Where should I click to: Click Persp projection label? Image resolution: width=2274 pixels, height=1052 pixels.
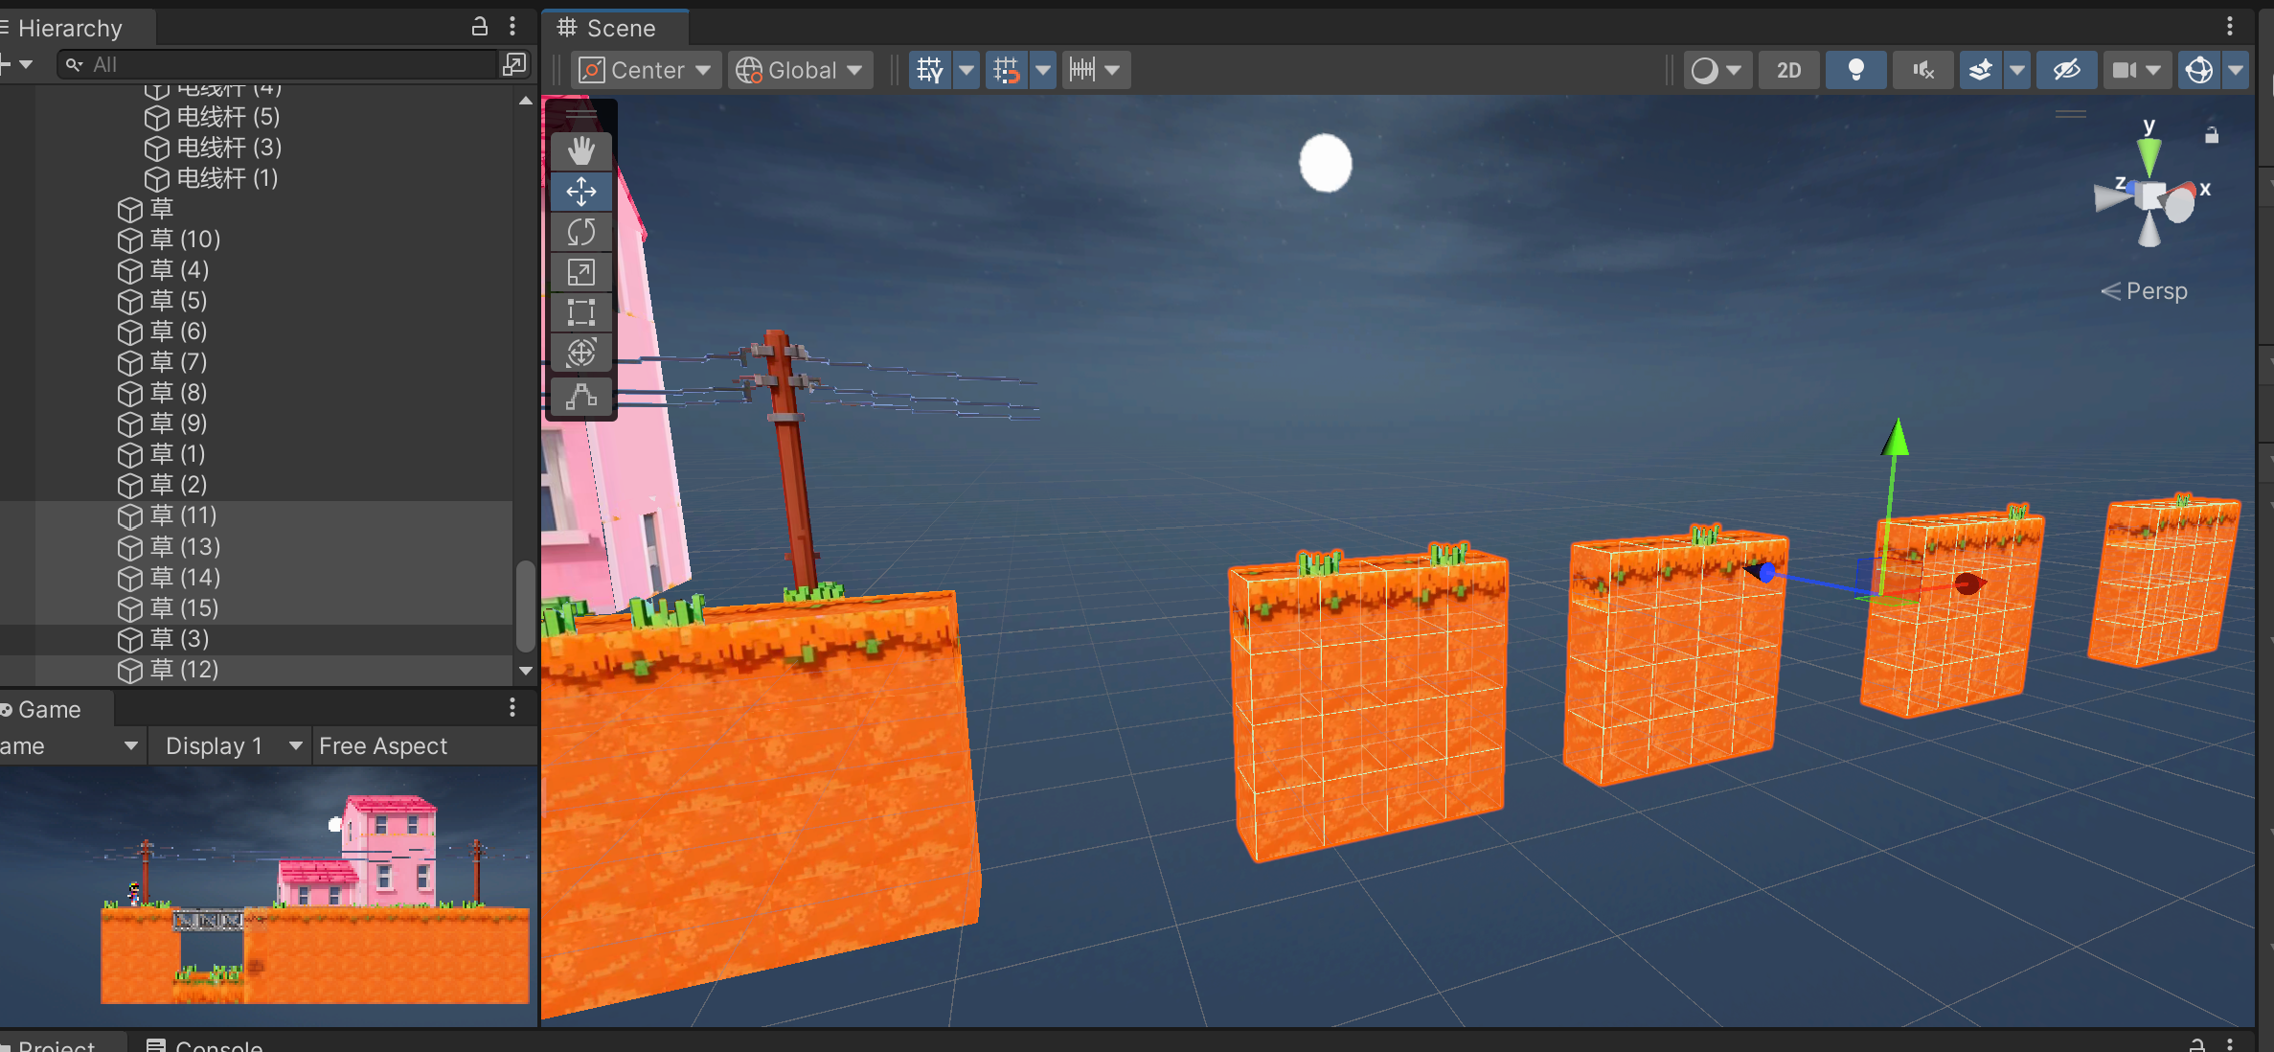[2155, 291]
